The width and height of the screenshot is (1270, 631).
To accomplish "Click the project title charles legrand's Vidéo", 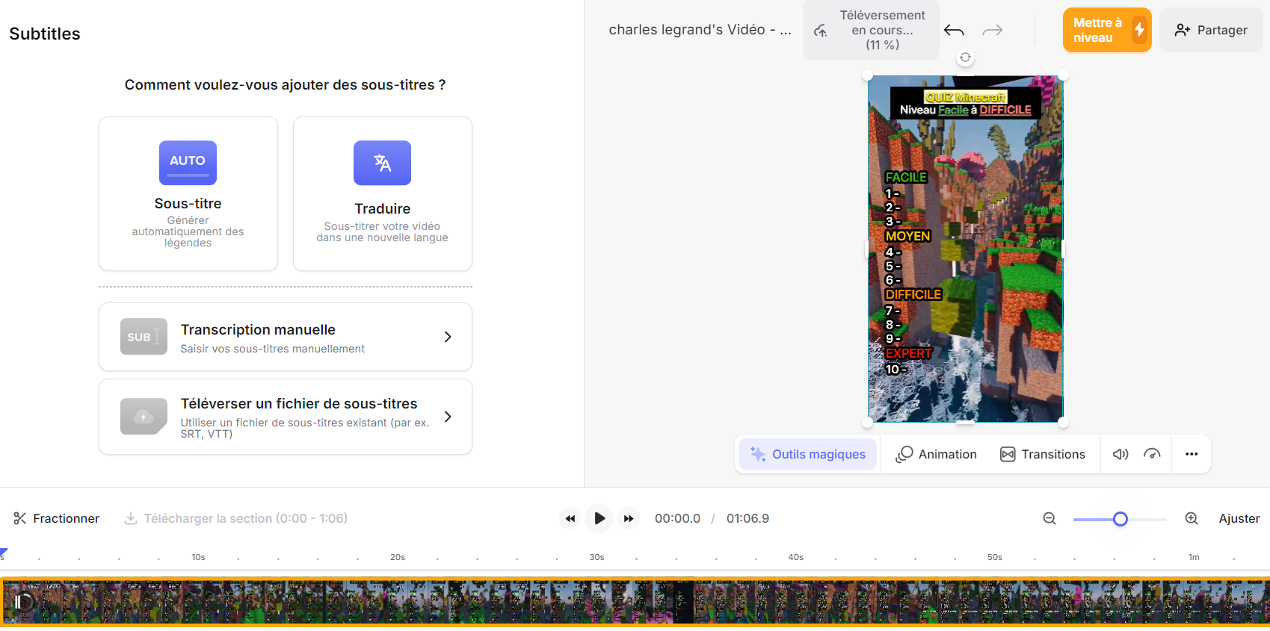I will (700, 30).
